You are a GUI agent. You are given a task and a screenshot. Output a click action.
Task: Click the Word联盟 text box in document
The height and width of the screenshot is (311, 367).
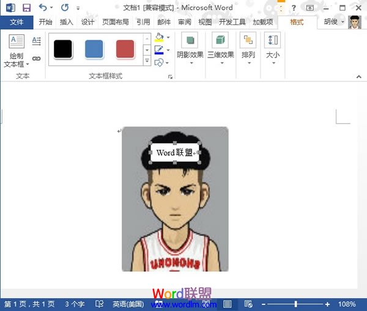click(x=175, y=153)
